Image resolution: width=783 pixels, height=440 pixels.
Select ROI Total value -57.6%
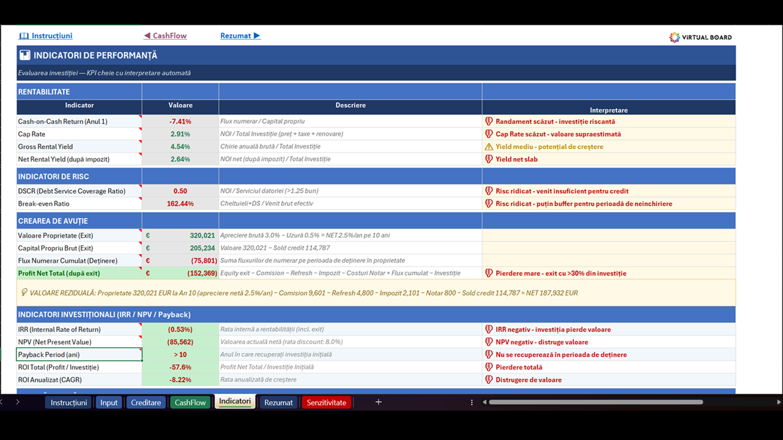pyautogui.click(x=180, y=367)
